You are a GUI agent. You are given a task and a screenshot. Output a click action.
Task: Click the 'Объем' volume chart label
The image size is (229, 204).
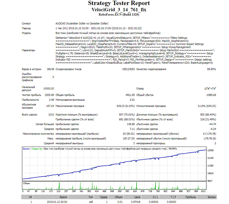[26, 183]
